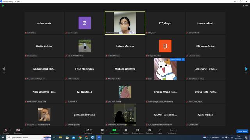
Task: Select Intan,najwa,wulan city night tile
Action: click(x=125, y=115)
